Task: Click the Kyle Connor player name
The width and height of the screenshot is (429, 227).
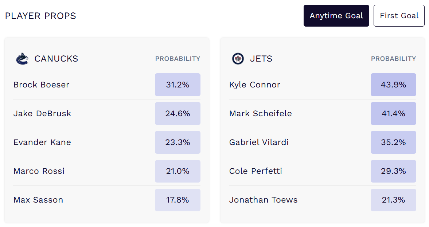Action: (255, 85)
